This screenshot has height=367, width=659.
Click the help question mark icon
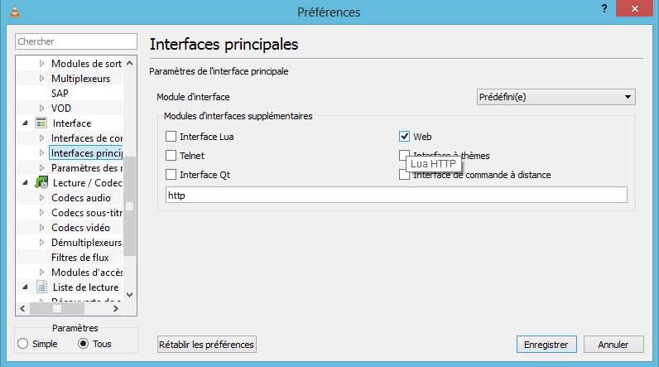point(604,8)
